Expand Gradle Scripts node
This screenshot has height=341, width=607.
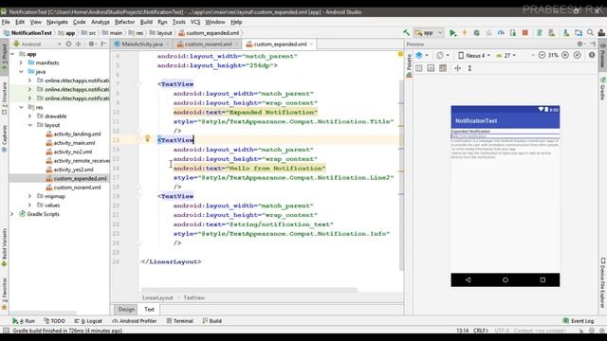pyautogui.click(x=12, y=214)
